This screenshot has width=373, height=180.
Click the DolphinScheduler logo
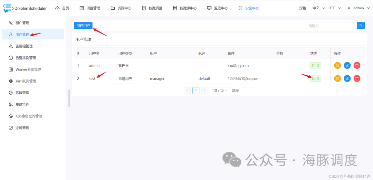tap(25, 8)
